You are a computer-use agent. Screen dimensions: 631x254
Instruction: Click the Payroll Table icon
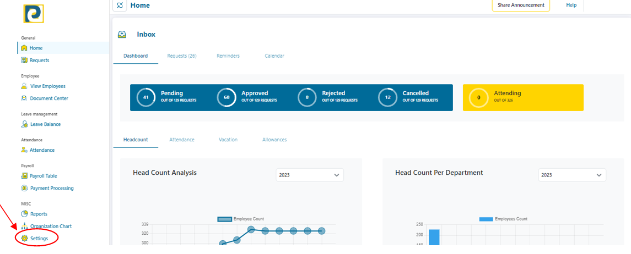24,176
